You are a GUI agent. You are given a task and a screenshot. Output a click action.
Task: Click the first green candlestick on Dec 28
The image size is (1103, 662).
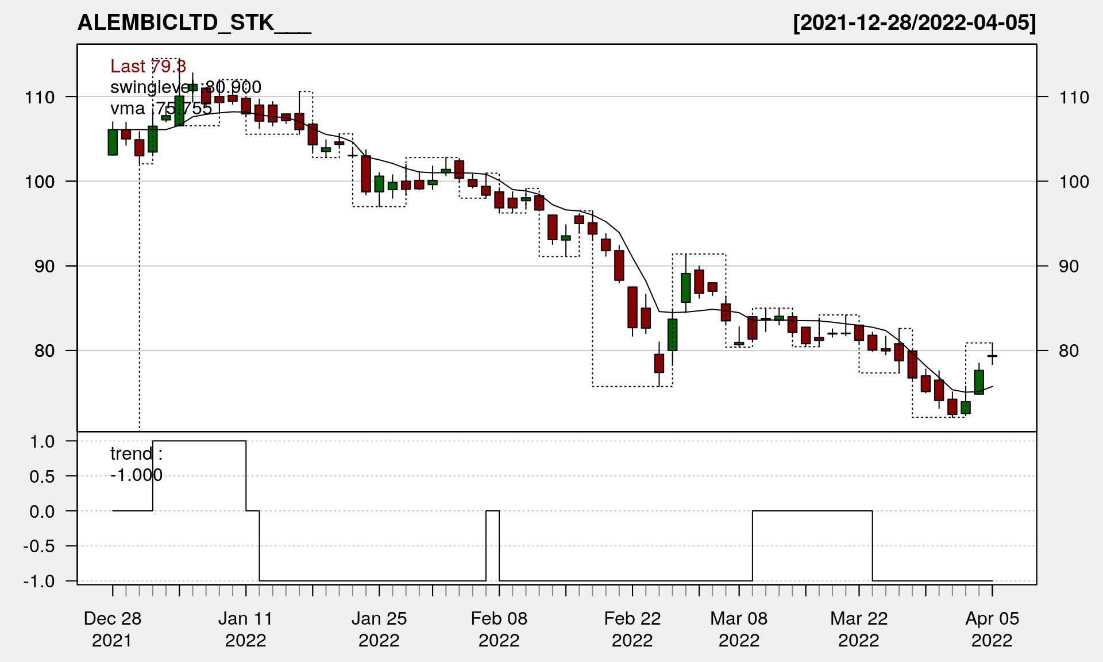(113, 142)
